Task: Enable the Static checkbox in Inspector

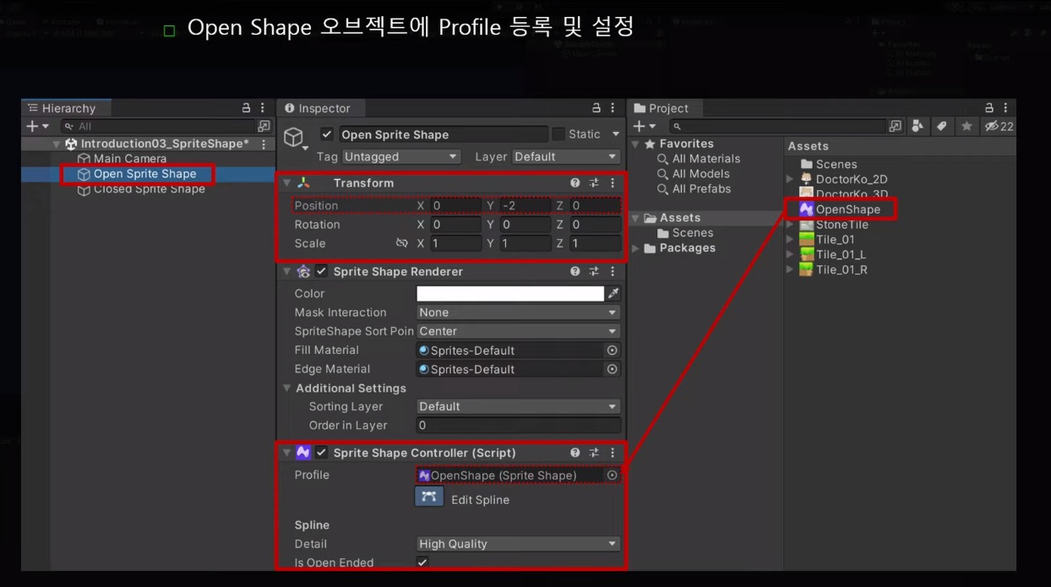Action: click(558, 133)
